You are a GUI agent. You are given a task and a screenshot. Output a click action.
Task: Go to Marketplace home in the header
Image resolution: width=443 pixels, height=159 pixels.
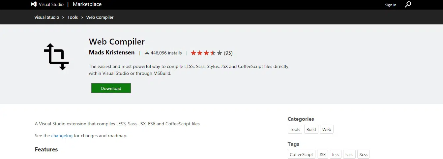87,4
